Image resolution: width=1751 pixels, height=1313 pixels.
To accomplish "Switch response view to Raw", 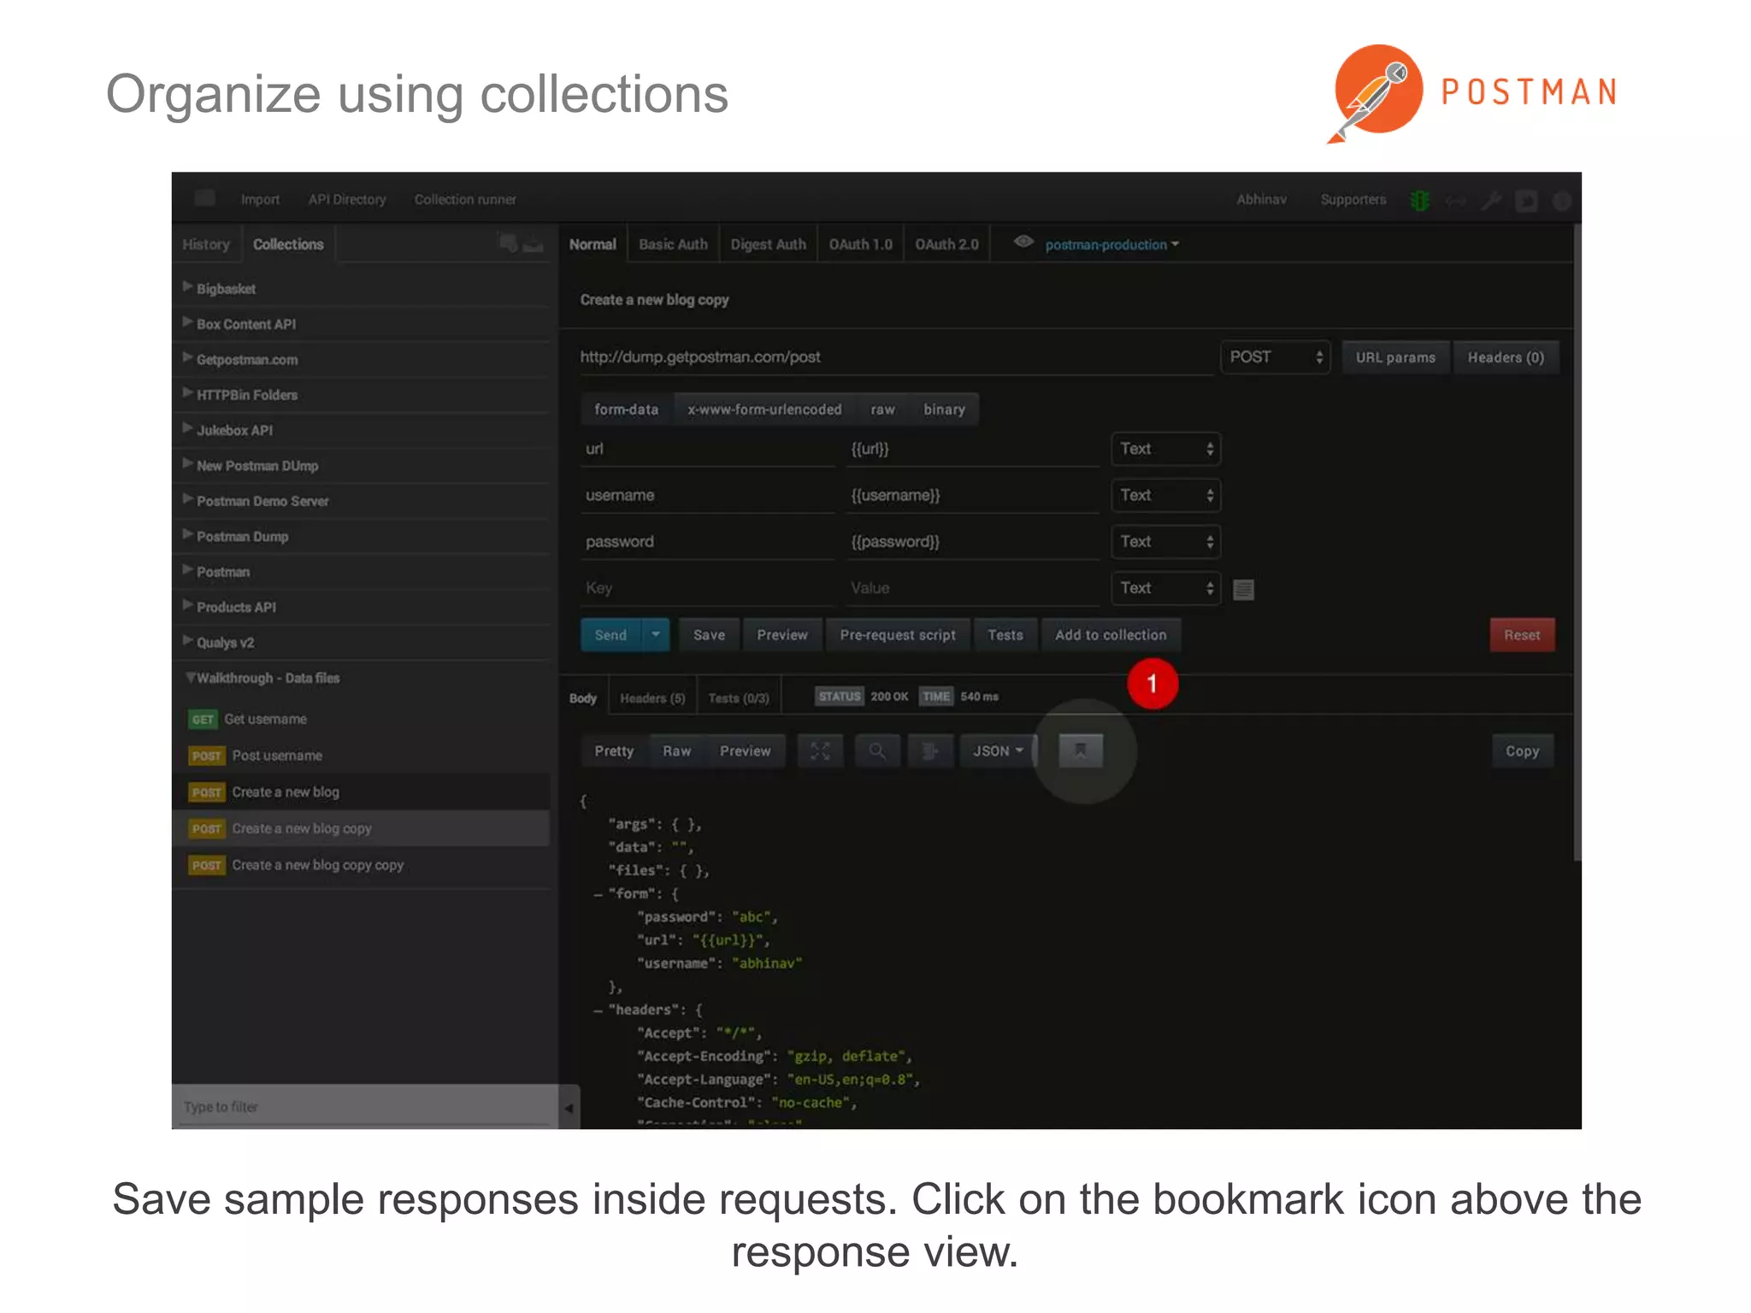I will (x=676, y=751).
